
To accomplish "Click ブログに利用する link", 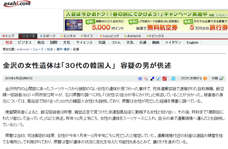I will (x=191, y=78).
